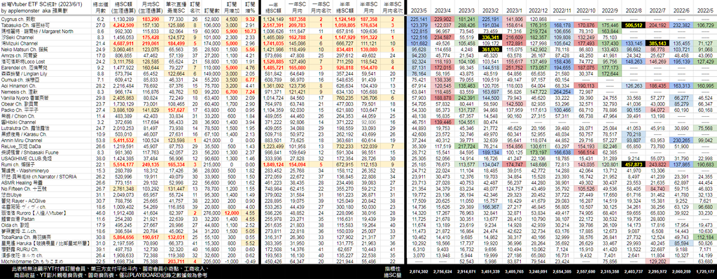Click the Rumi ch. row label
The height and width of the screenshot is (279, 717).
click(18, 165)
